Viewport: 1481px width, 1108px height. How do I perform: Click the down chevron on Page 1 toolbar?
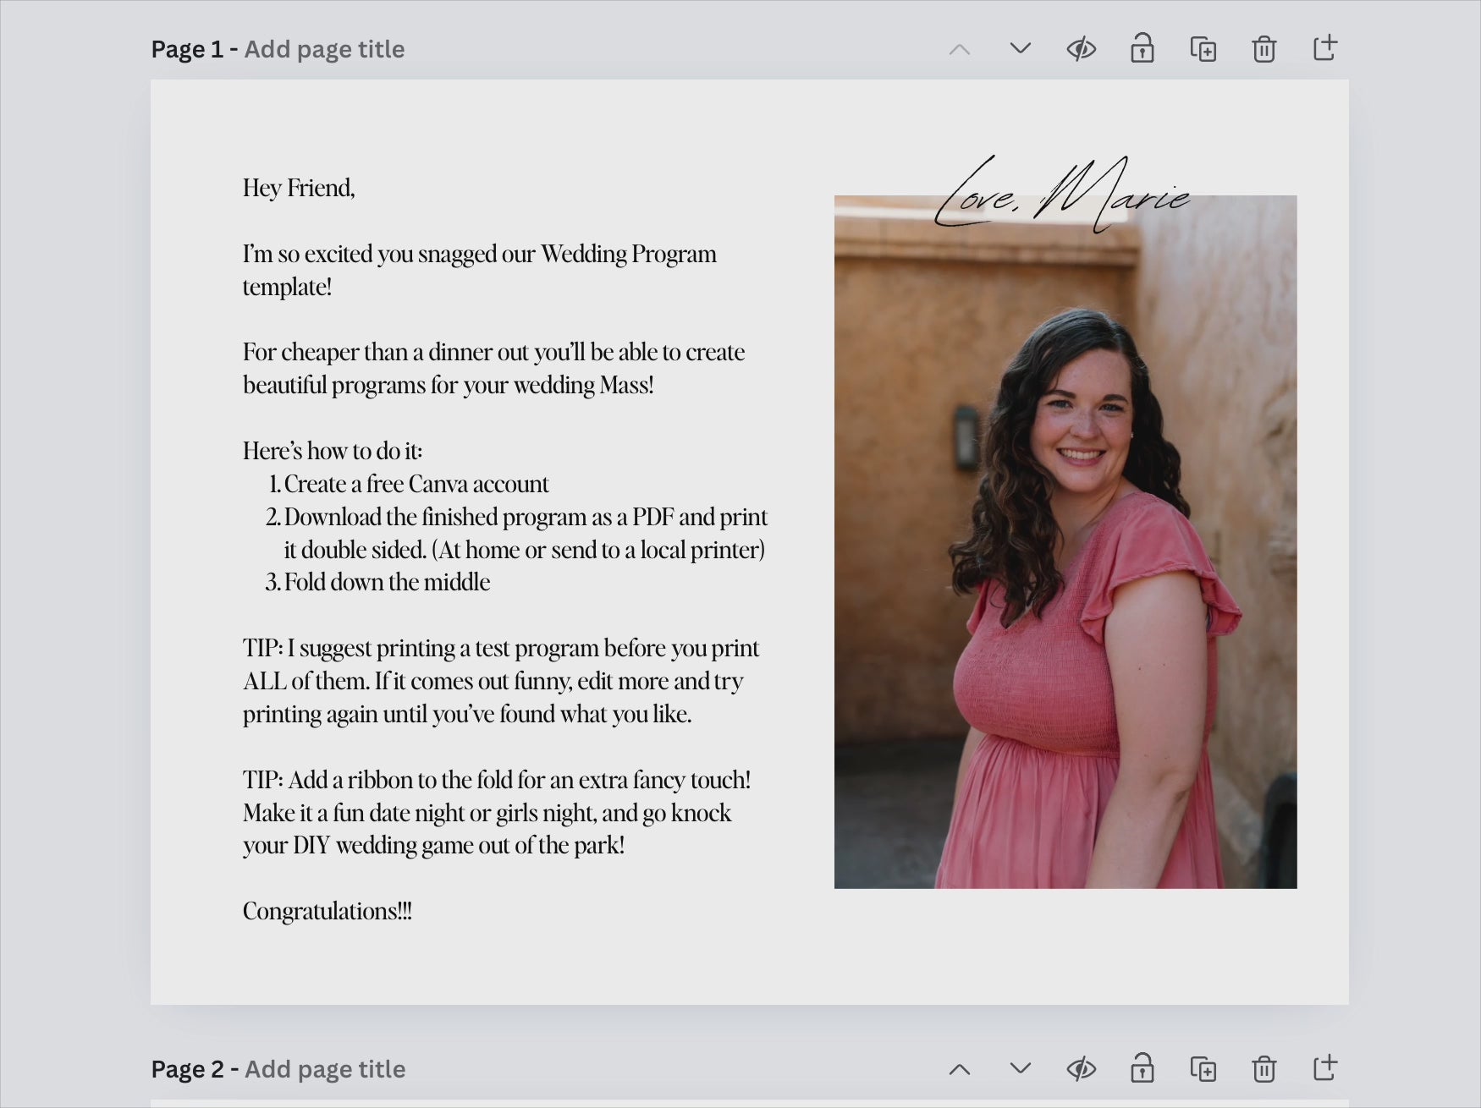(1020, 49)
